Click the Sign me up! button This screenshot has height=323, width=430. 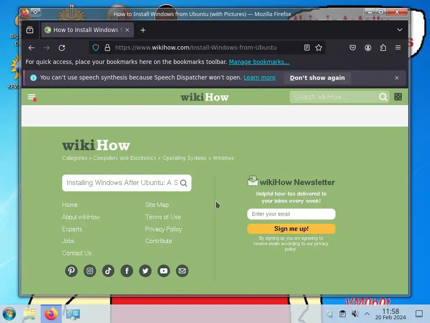[291, 229]
